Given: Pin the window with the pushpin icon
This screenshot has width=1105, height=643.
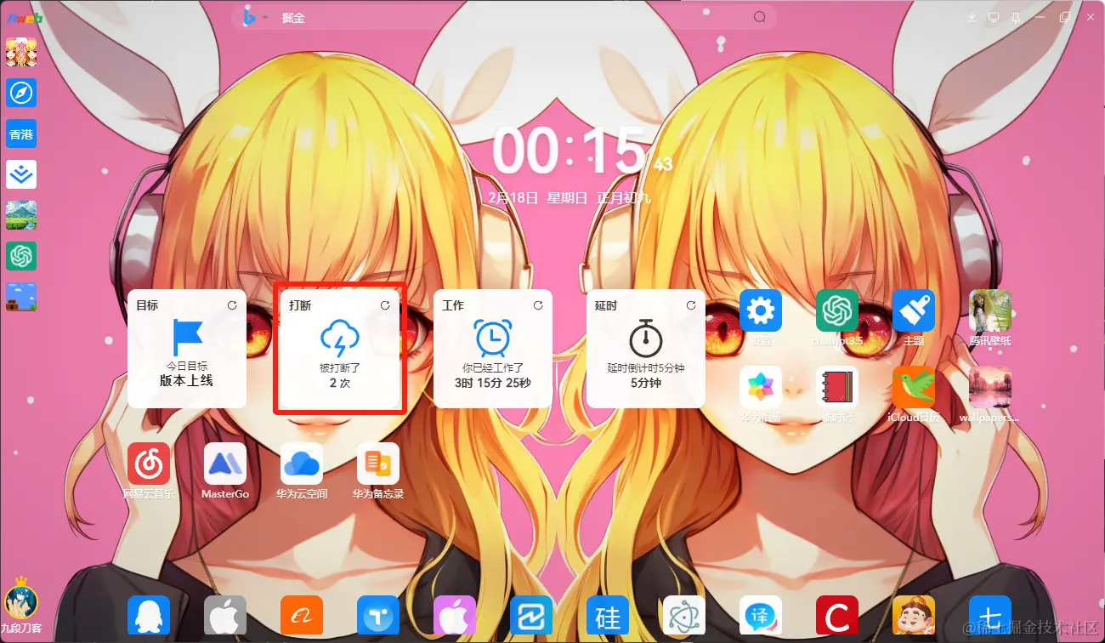Looking at the screenshot, I should click(1016, 18).
